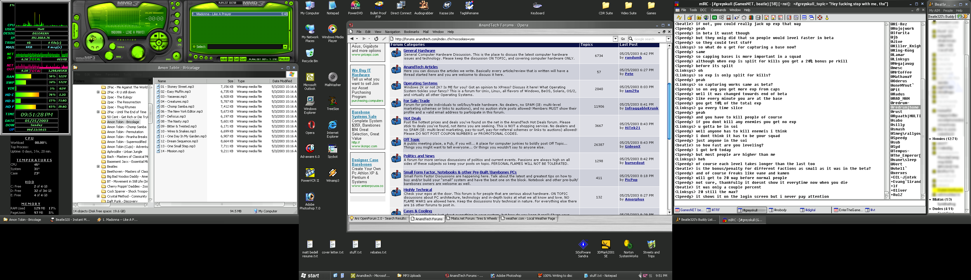
Task: Click the Add button in Playlist Editor
Action: point(223,59)
